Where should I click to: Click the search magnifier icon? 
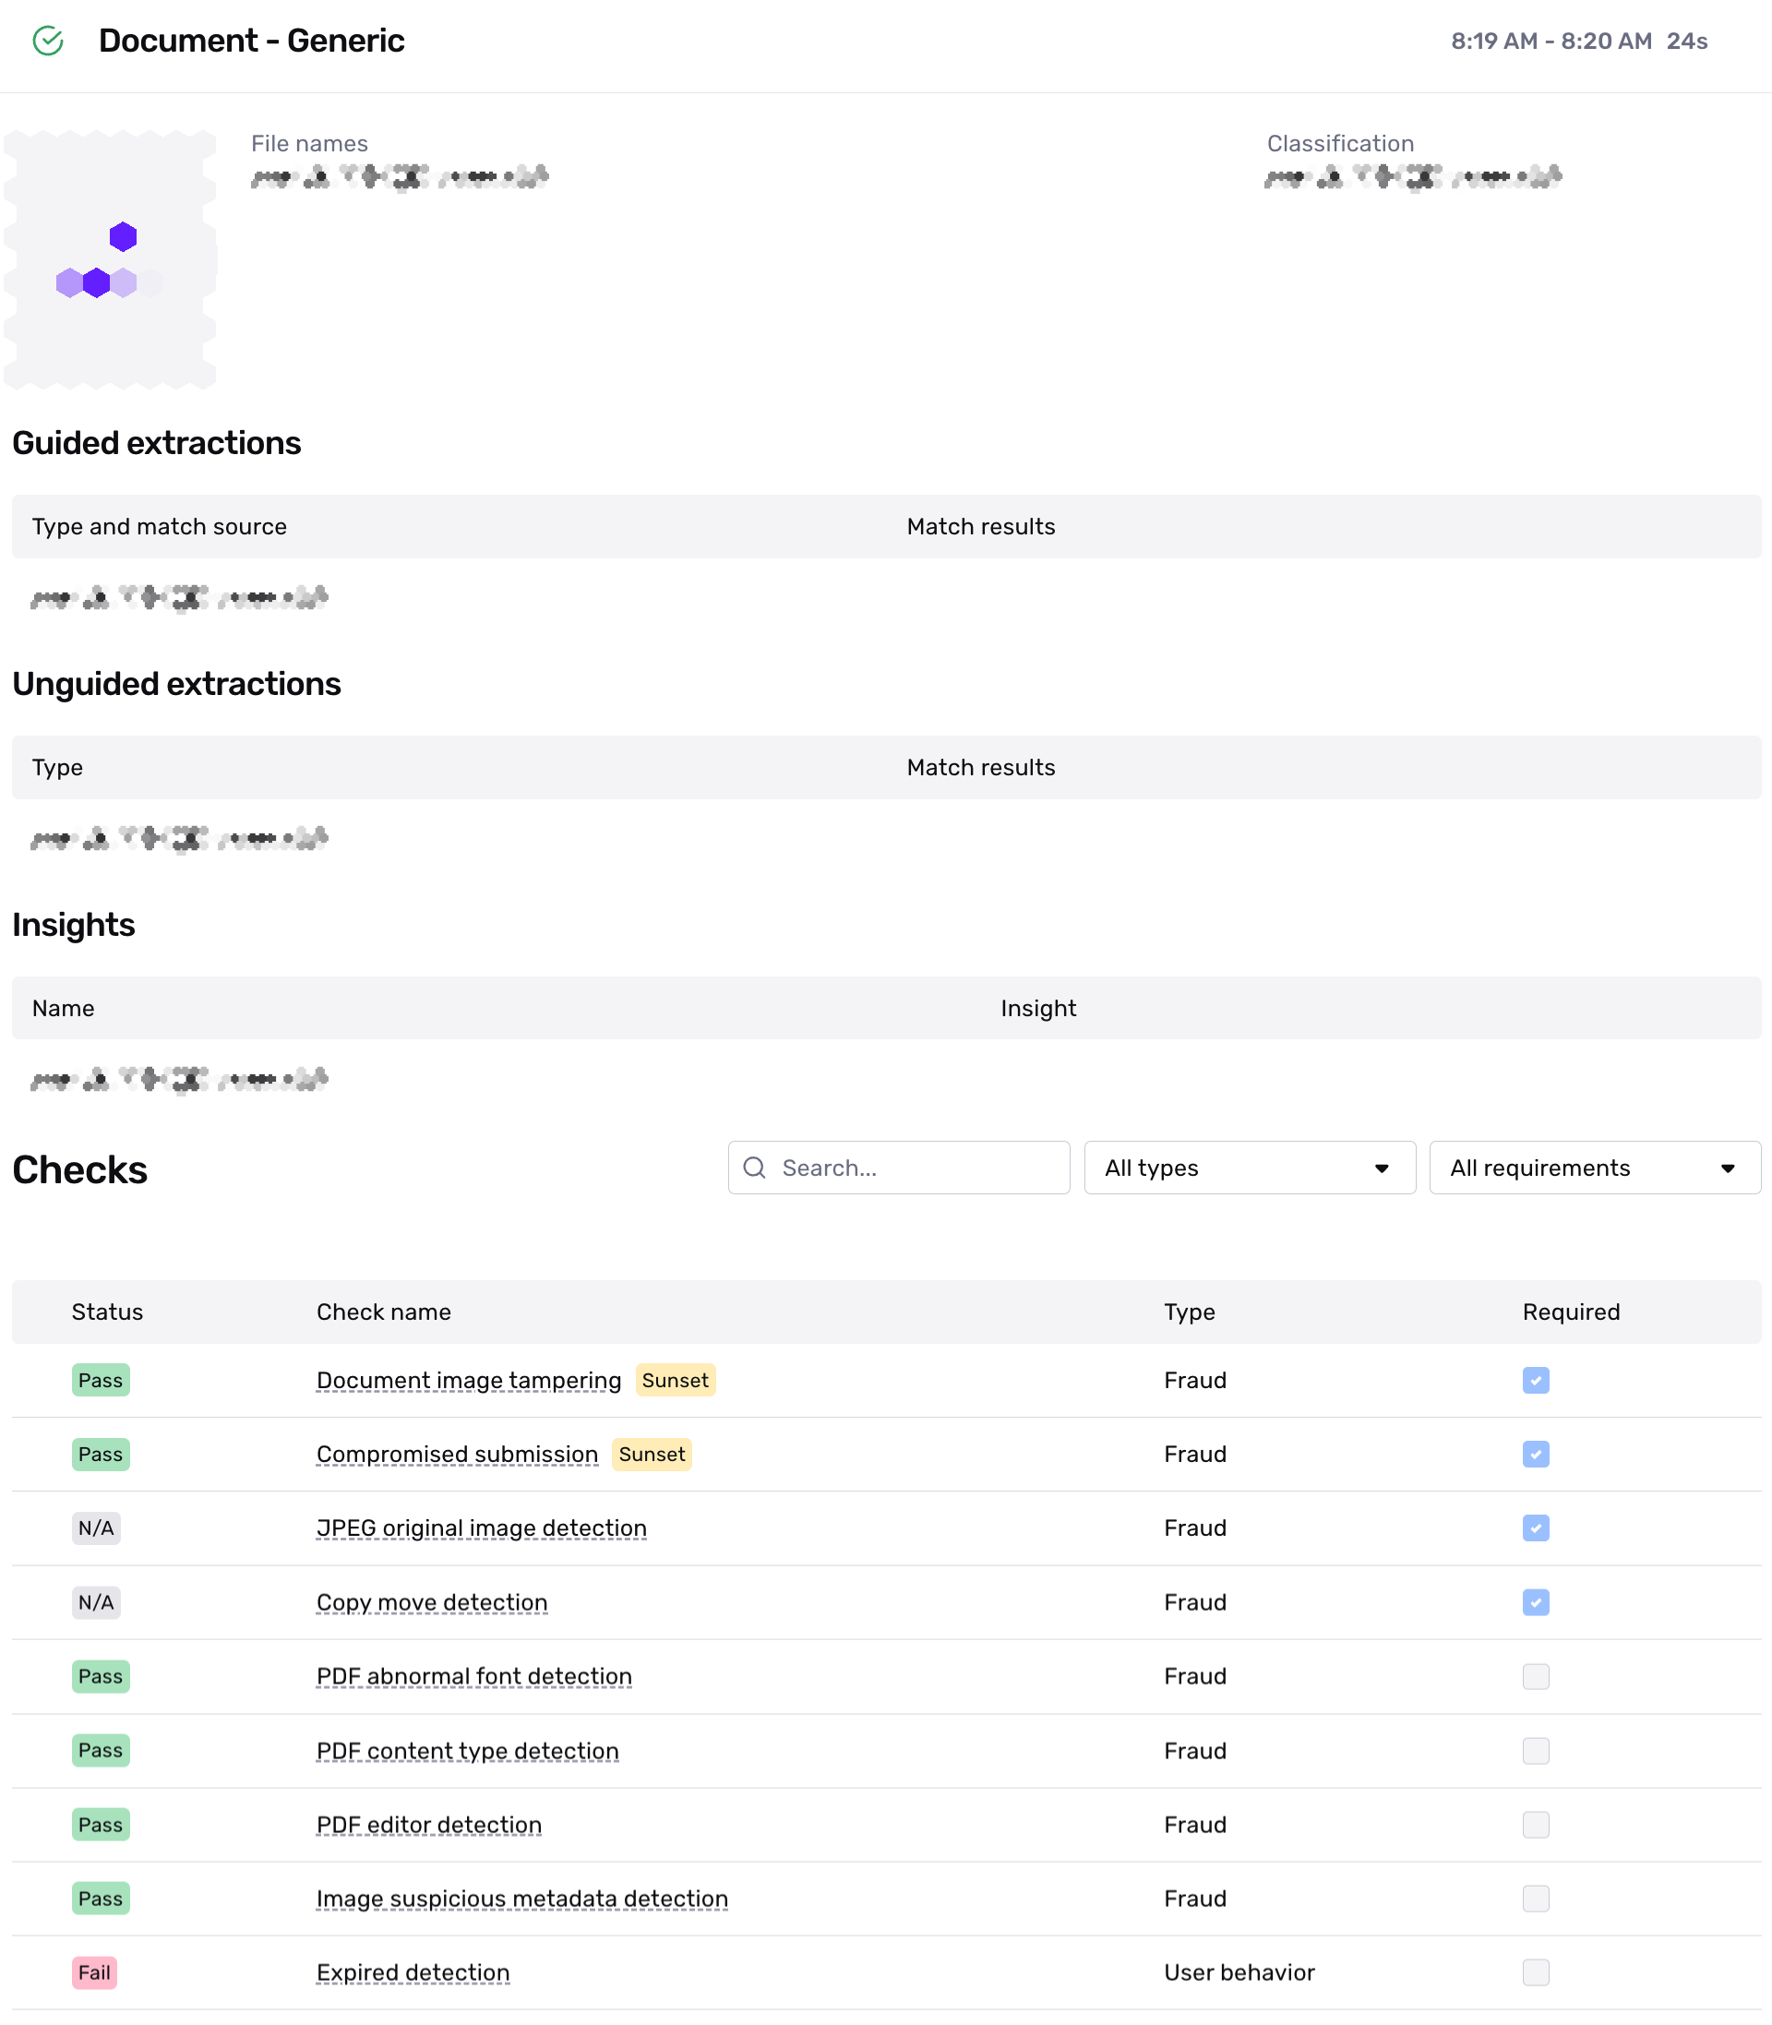pyautogui.click(x=755, y=1168)
